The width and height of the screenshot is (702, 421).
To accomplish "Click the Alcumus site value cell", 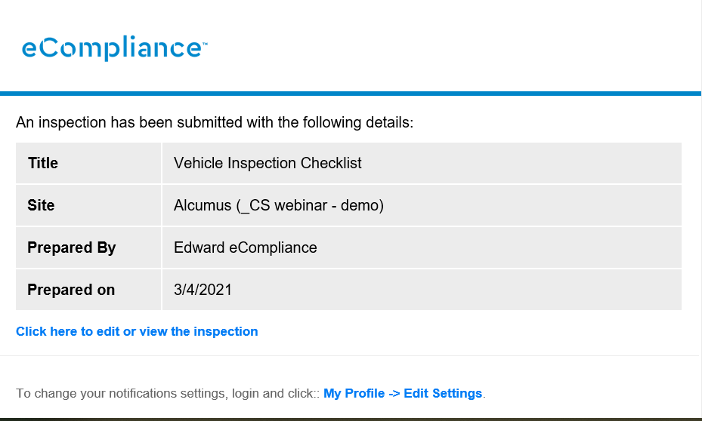I will tap(422, 205).
